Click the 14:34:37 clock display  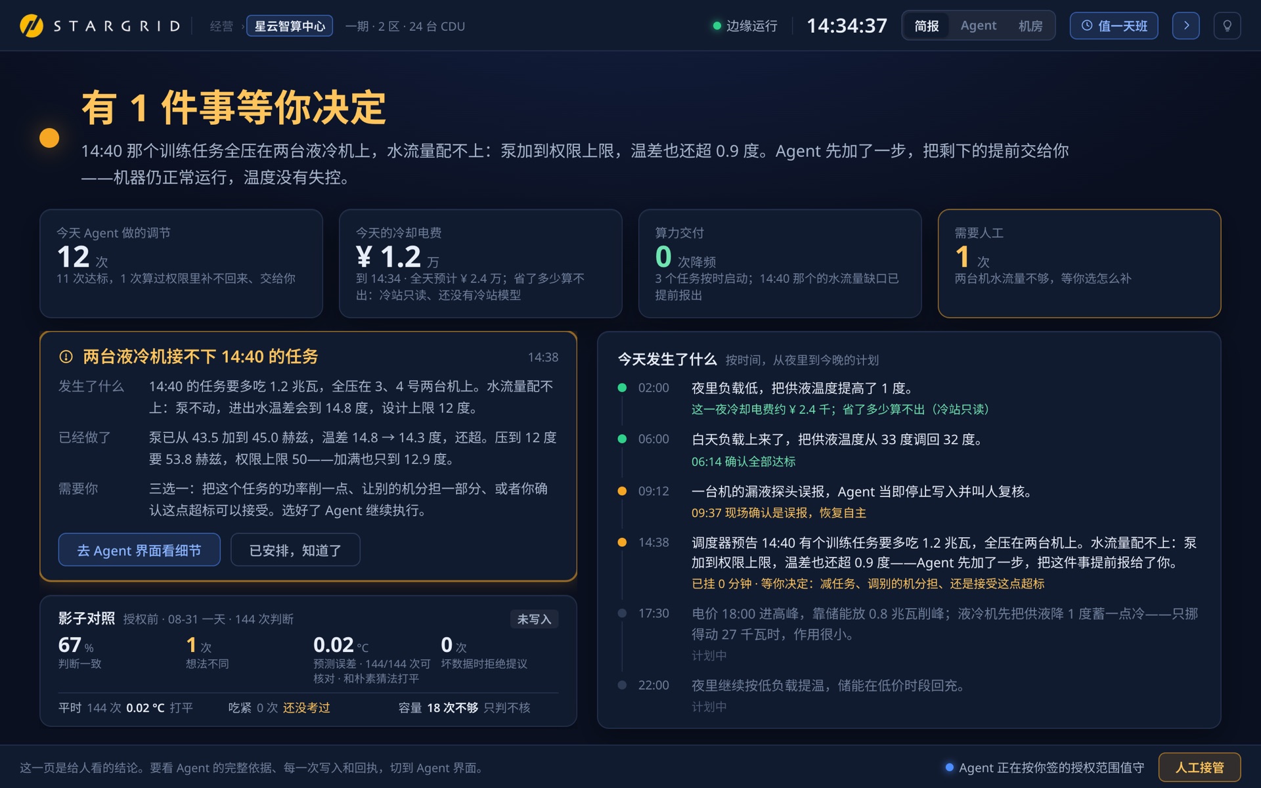point(847,26)
